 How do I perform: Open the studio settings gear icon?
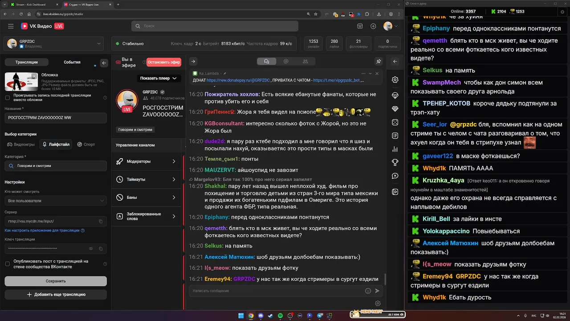coord(395,80)
